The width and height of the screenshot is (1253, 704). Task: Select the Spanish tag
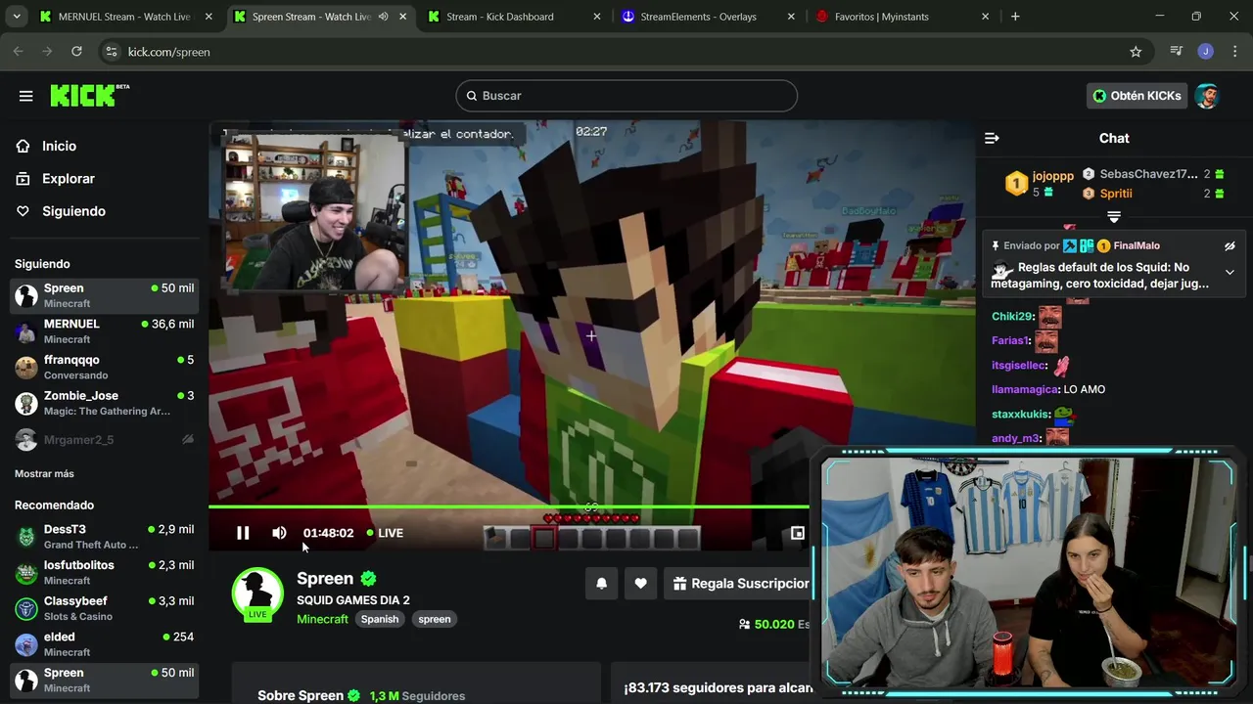coord(380,619)
